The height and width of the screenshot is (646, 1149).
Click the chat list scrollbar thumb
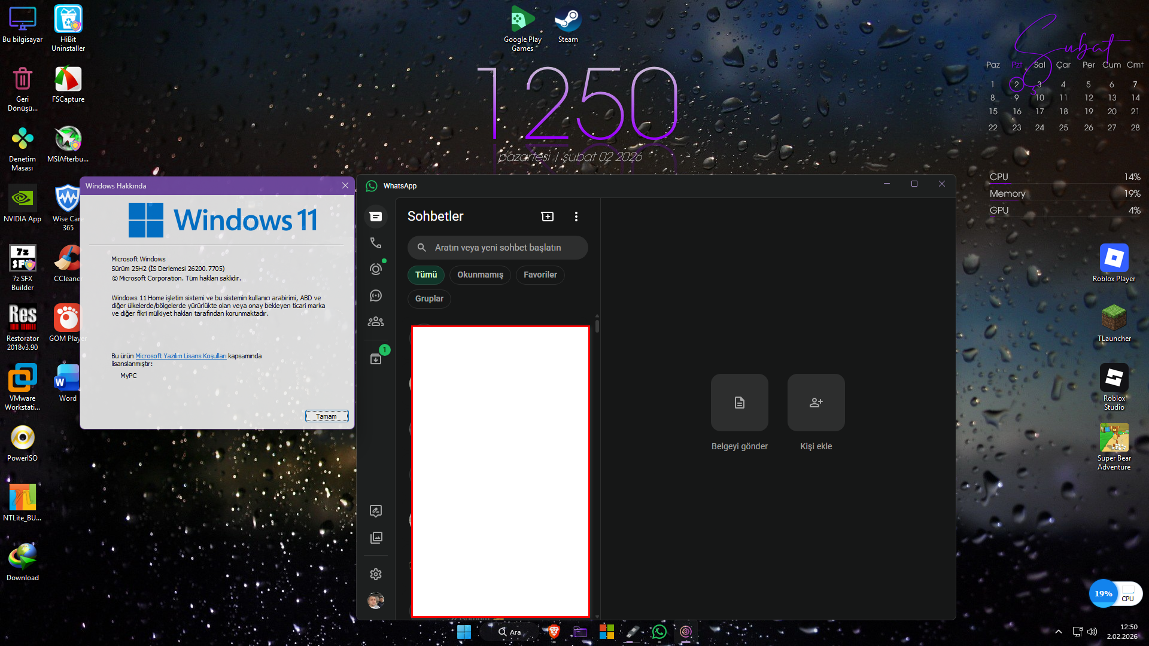tap(597, 327)
